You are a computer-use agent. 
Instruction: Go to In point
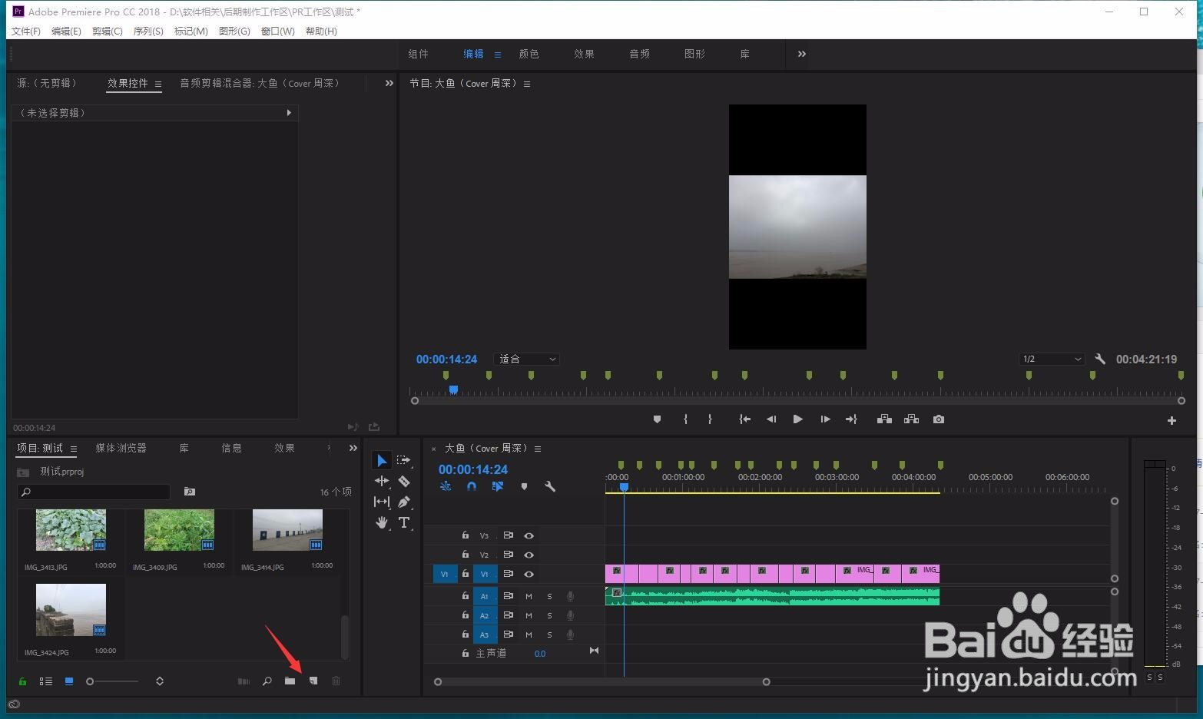point(744,419)
